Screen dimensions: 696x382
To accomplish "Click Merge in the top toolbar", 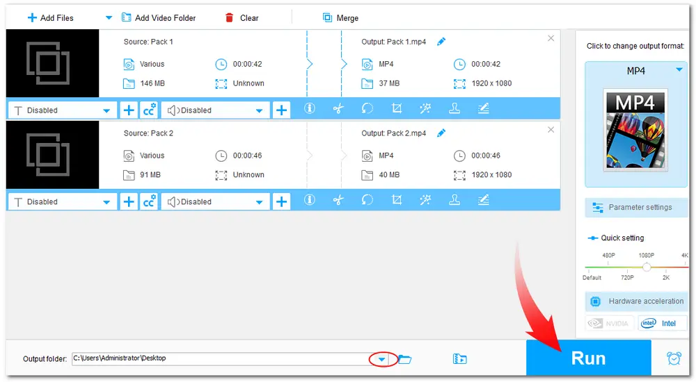I will (x=340, y=17).
